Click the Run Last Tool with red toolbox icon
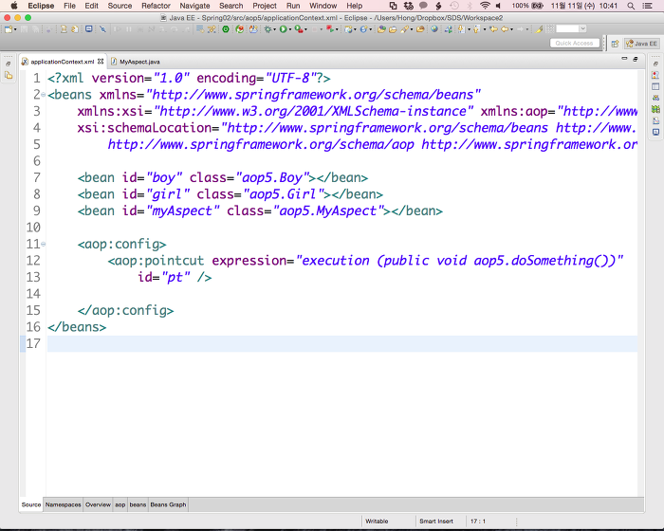 pos(299,29)
